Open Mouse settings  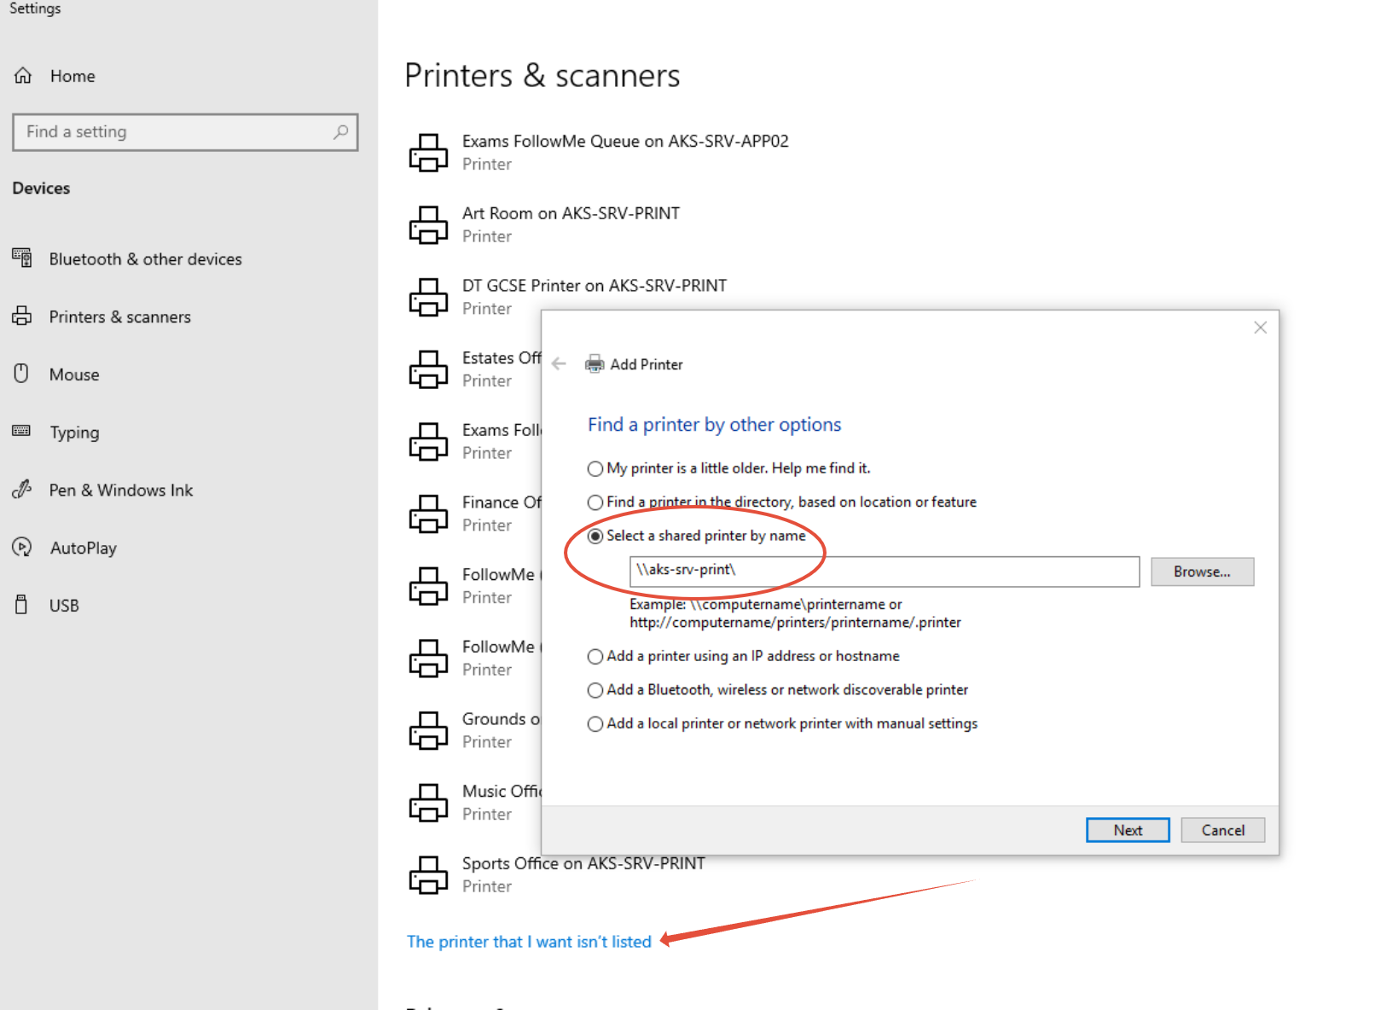74,374
